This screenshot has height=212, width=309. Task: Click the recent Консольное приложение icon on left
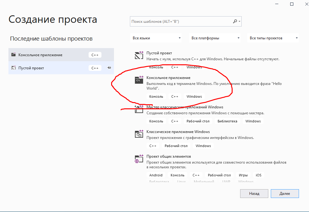(13, 55)
